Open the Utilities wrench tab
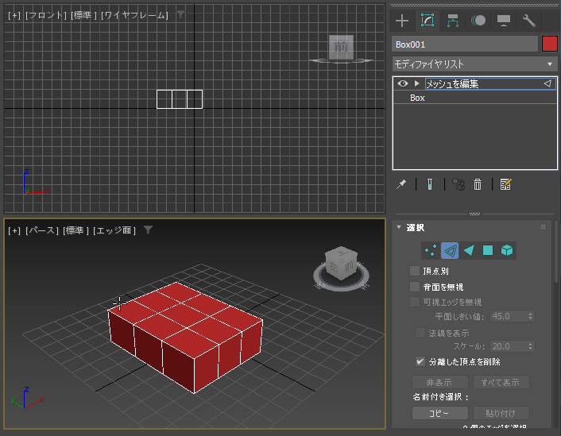Image resolution: width=561 pixels, height=436 pixels. click(x=529, y=21)
